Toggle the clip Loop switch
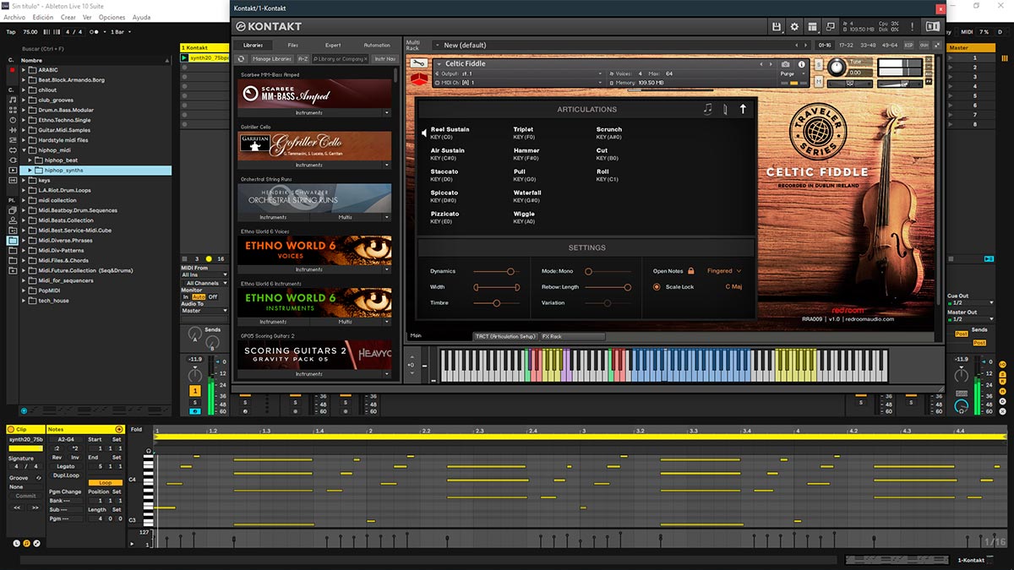 tap(106, 483)
